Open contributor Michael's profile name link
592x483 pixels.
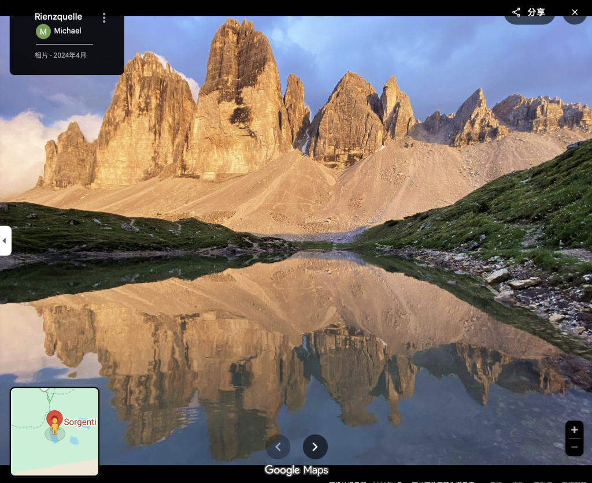[x=68, y=31]
